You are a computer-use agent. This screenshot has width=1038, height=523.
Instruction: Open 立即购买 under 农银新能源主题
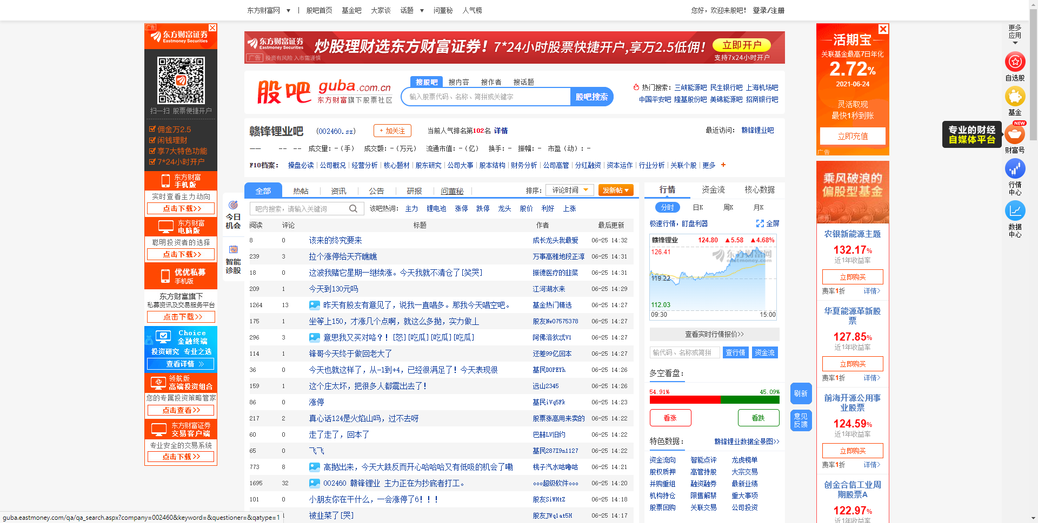pyautogui.click(x=853, y=277)
